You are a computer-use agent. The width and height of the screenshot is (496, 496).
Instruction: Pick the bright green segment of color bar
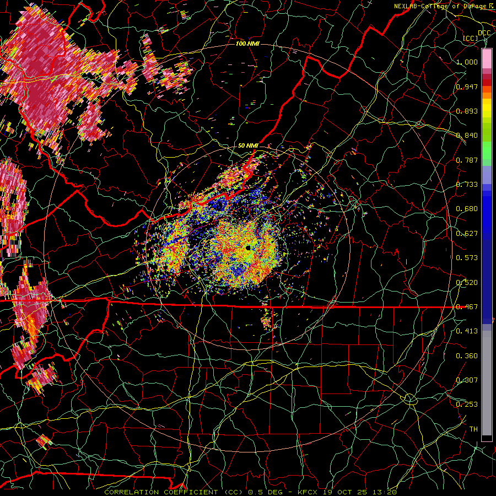click(x=487, y=150)
